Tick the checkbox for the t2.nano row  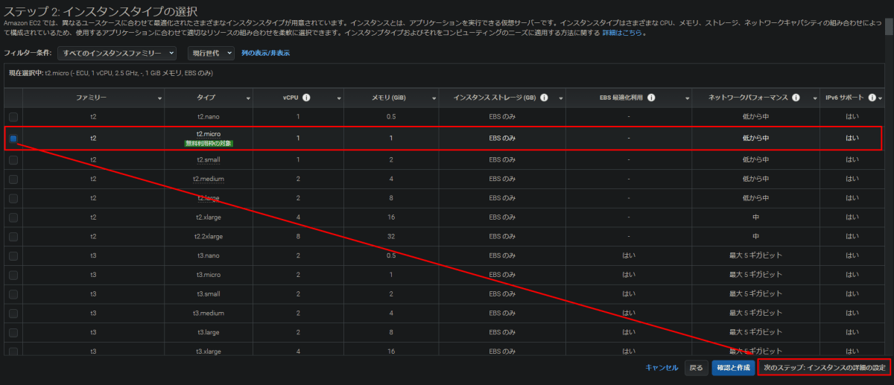pos(13,117)
